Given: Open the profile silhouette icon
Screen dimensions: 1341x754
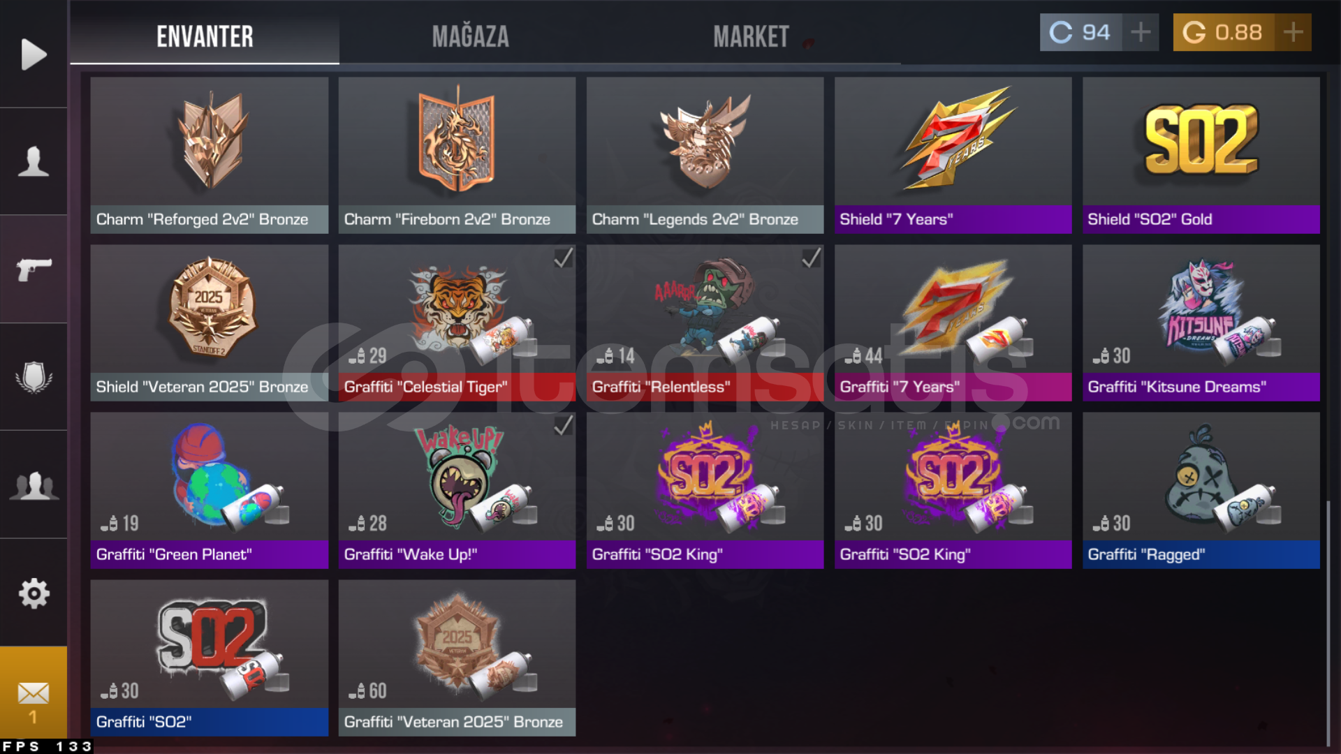Looking at the screenshot, I should tap(34, 161).
